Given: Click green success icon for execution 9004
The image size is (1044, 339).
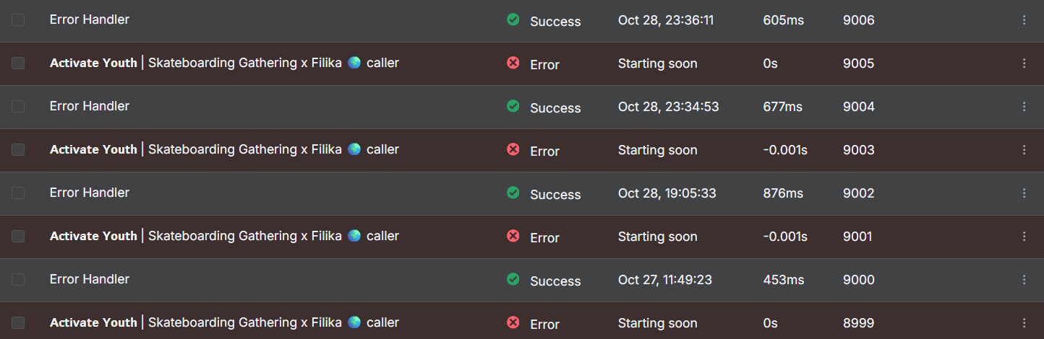Looking at the screenshot, I should click(513, 107).
